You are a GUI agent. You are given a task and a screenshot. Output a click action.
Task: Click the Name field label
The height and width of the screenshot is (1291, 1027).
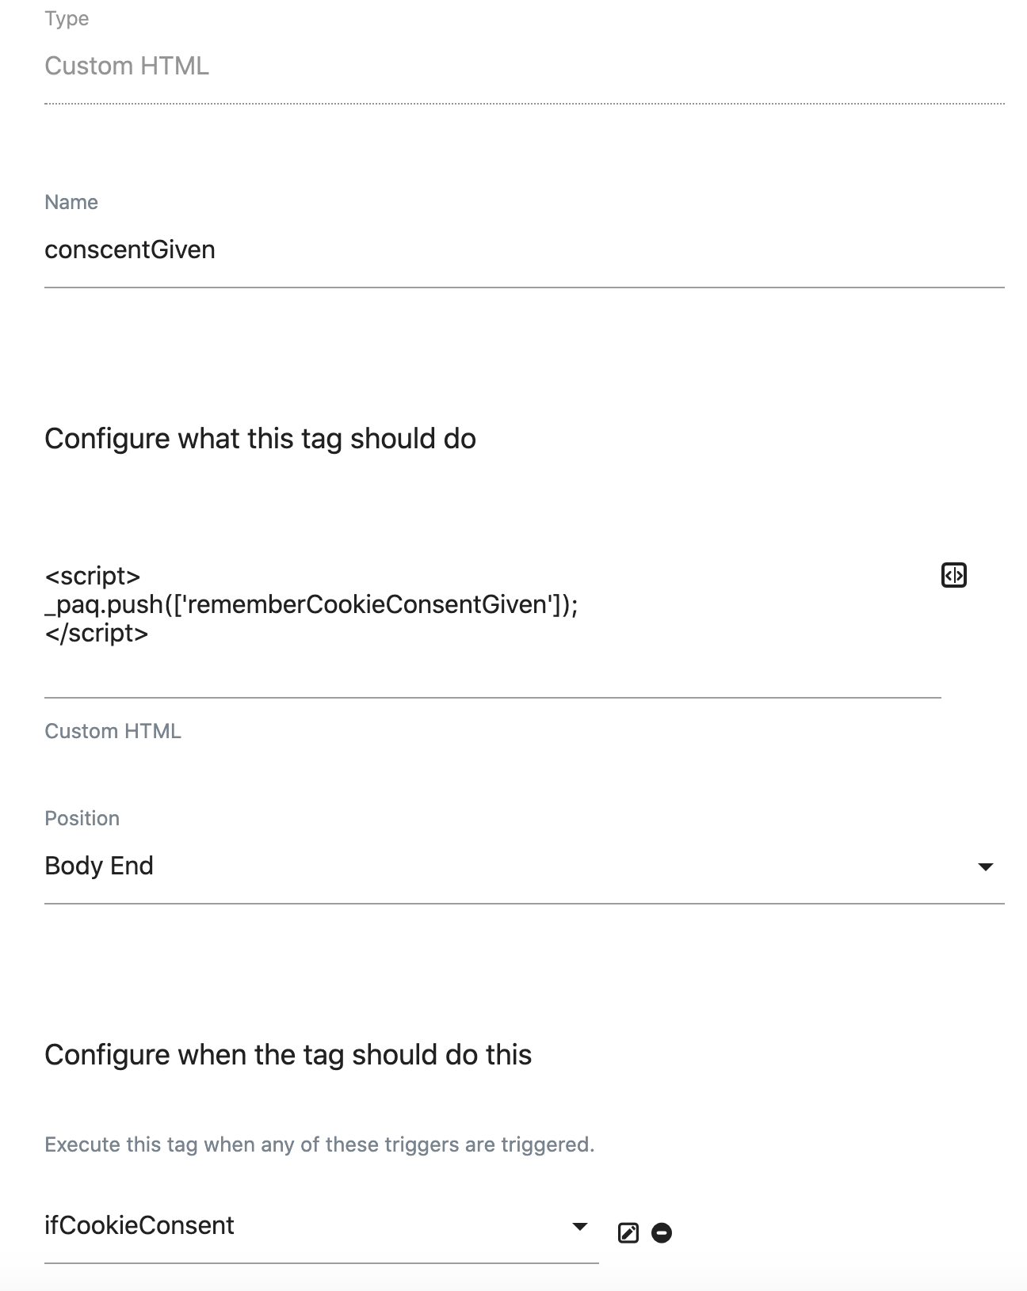71,202
